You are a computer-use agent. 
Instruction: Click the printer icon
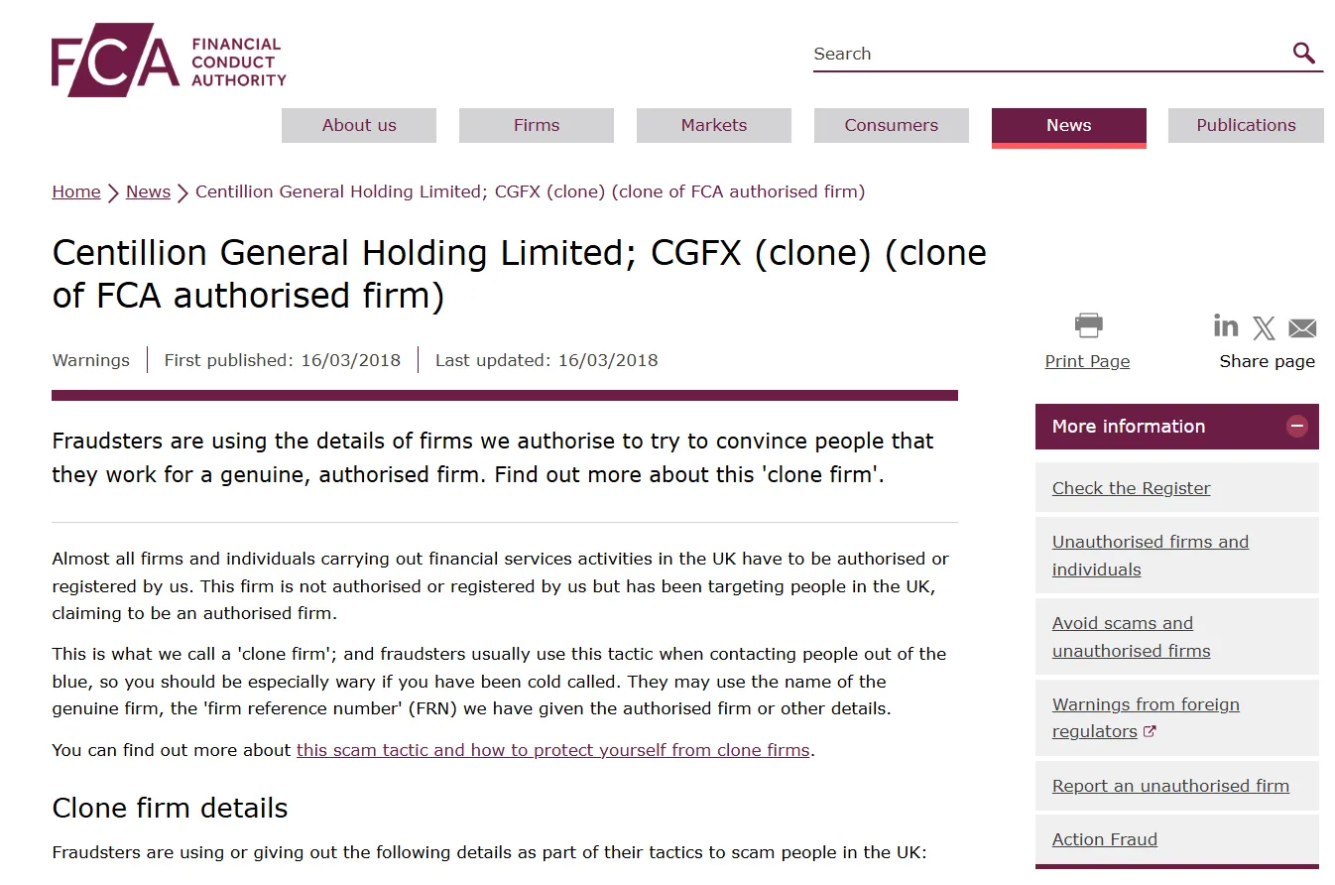[x=1088, y=325]
